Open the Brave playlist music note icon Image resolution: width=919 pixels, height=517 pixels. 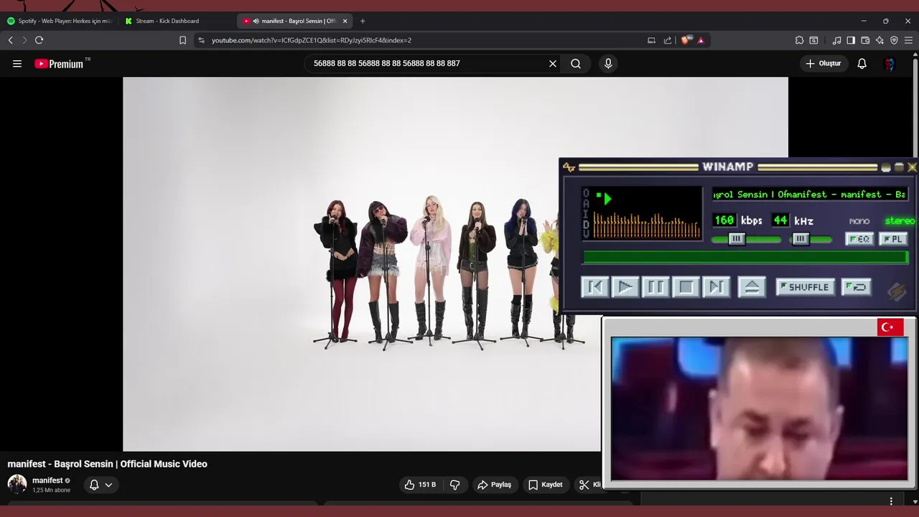coord(836,40)
